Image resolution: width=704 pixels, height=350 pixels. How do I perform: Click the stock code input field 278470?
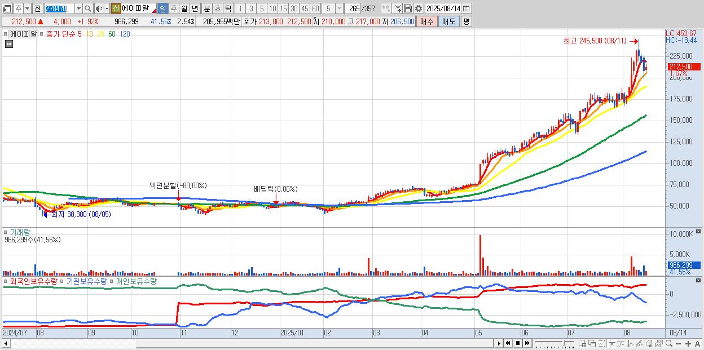59,8
